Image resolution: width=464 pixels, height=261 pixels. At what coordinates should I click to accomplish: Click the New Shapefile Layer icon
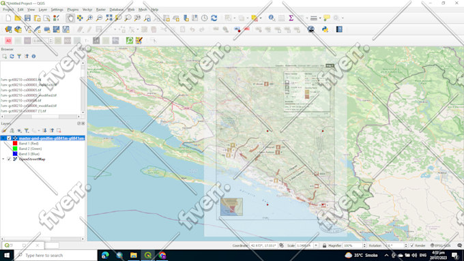(x=27, y=29)
